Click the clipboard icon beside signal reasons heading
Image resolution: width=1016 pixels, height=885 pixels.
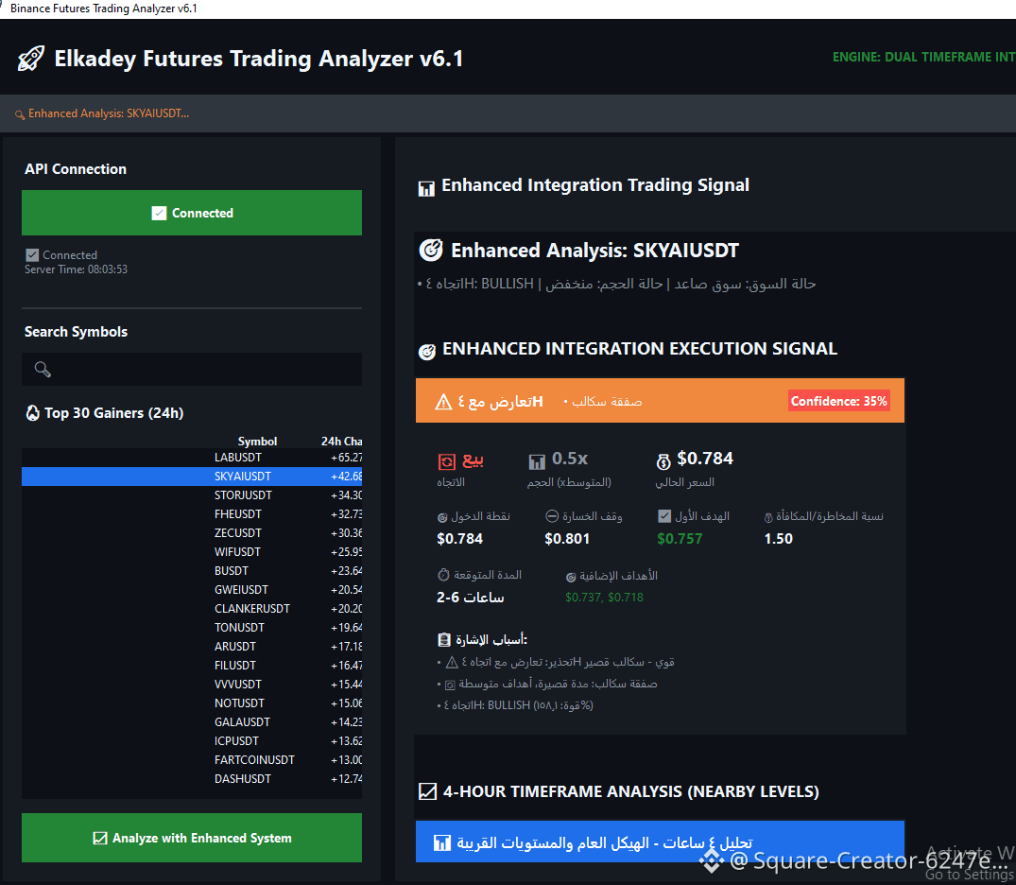coord(444,640)
